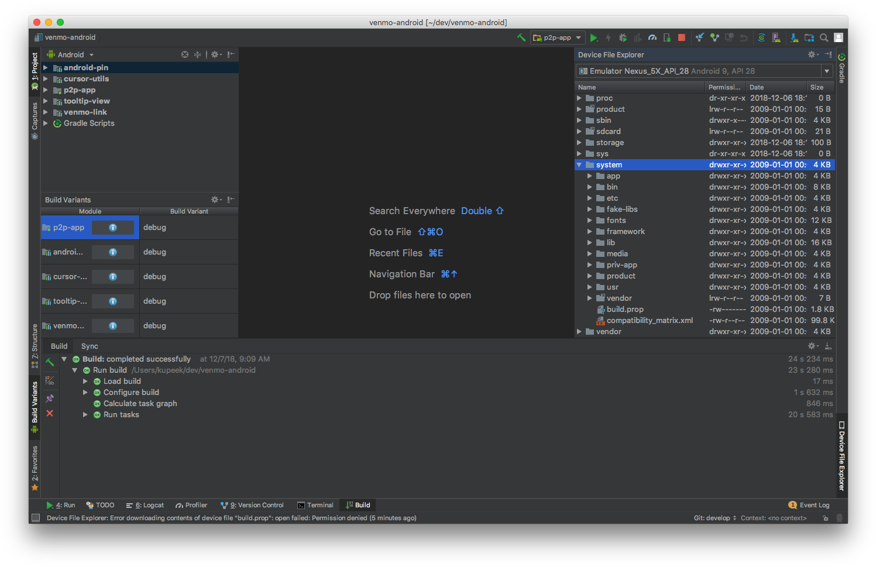Update project from VCS blue arrow icon
The height and width of the screenshot is (567, 876).
tap(700, 37)
